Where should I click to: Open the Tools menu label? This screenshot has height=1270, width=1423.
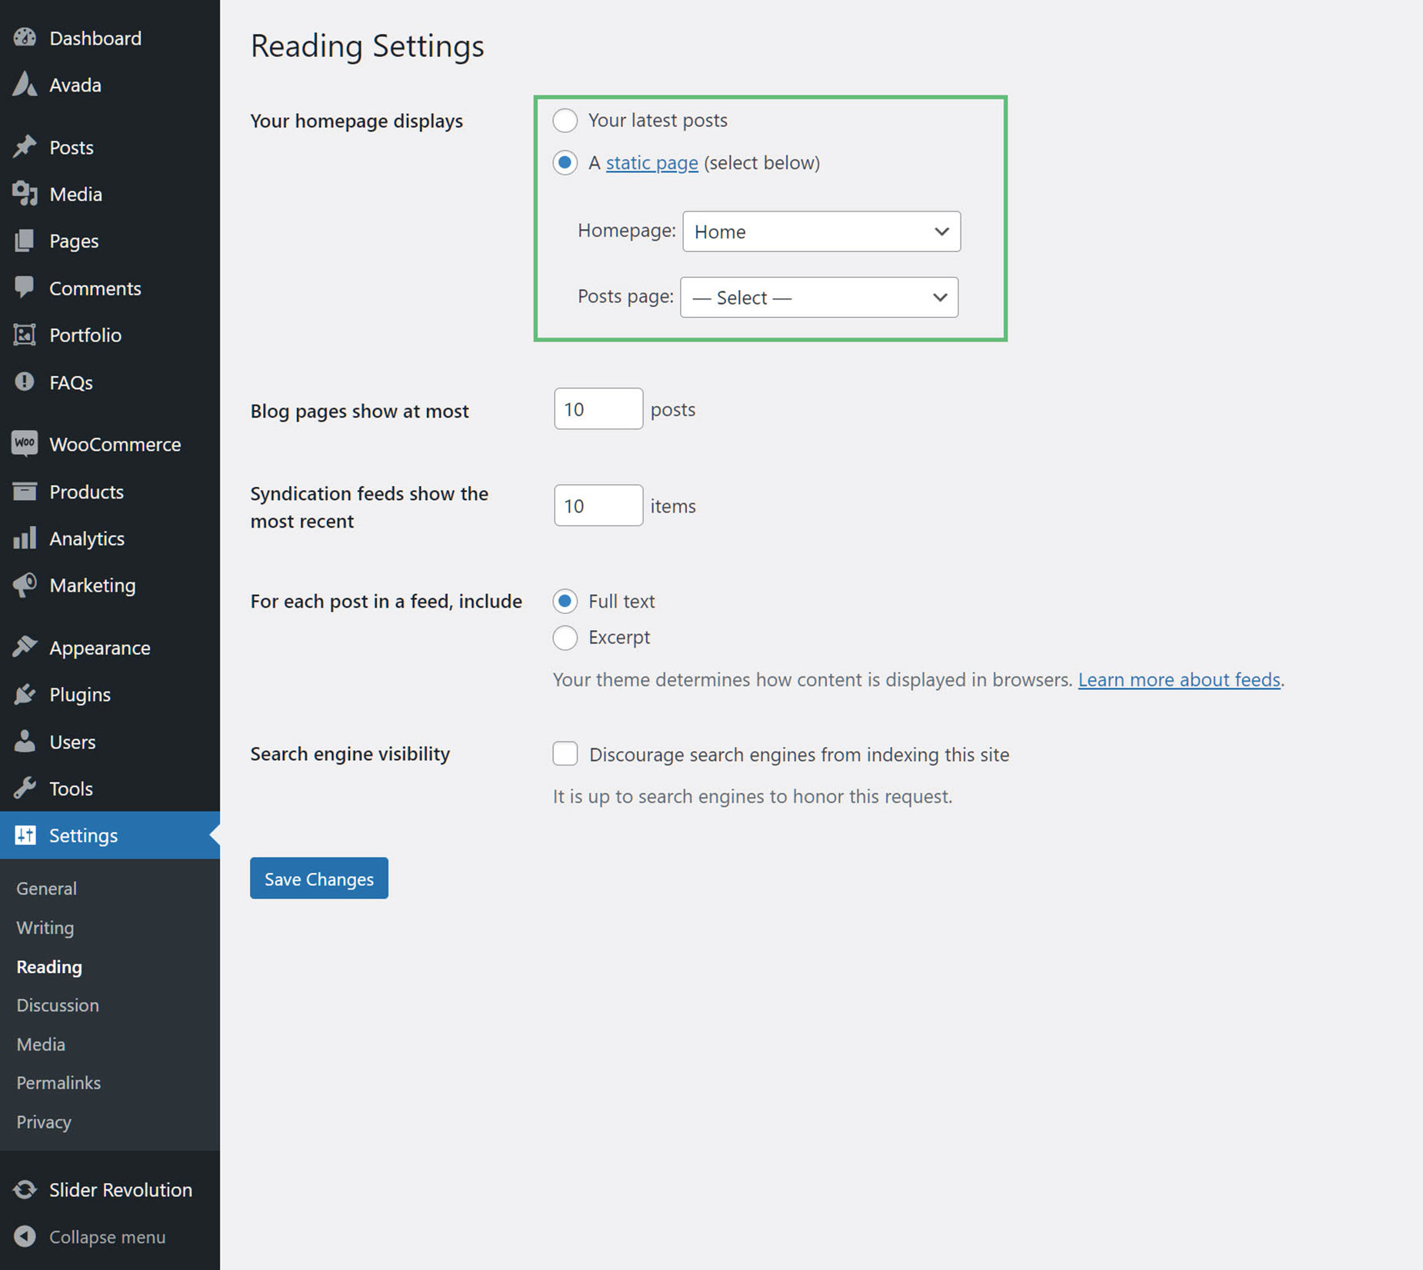(71, 788)
